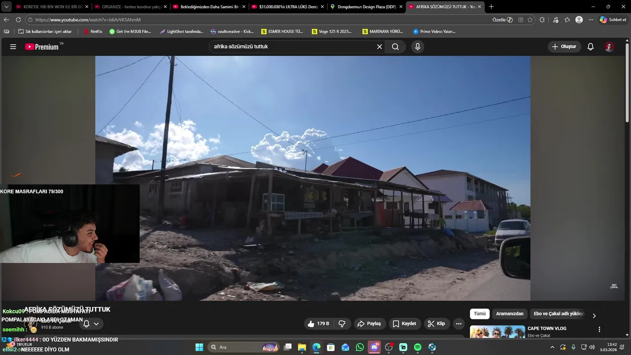
Task: Open the ESMER HOUSE TÜ bookmark
Action: tap(282, 31)
